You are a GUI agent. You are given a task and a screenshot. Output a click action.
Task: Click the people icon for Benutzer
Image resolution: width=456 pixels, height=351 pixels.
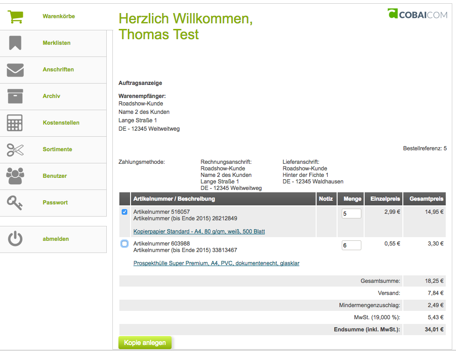click(x=15, y=176)
